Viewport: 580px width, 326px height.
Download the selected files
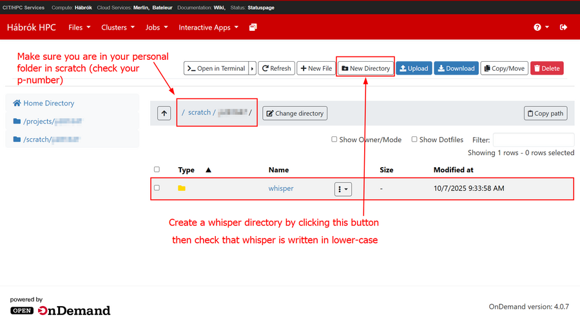455,68
